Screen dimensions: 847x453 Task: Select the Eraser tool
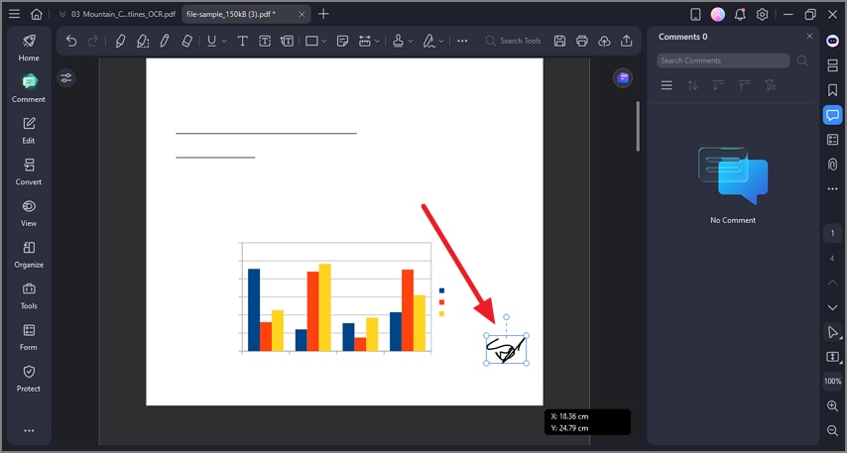click(186, 41)
